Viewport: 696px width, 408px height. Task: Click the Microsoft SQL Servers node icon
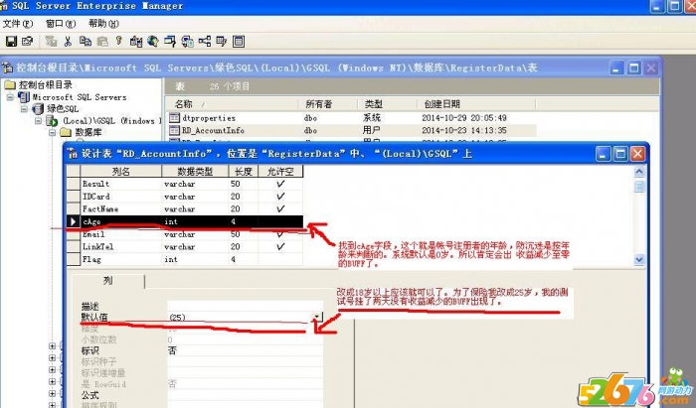(24, 96)
